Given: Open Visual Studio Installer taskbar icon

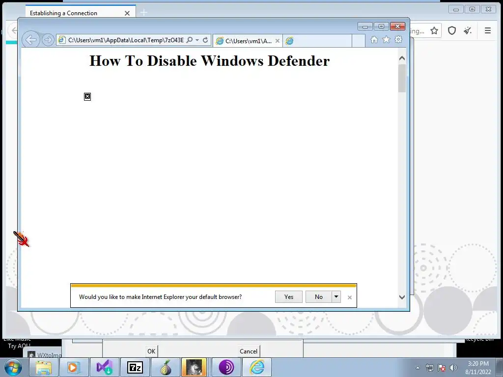Looking at the screenshot, I should tap(104, 367).
